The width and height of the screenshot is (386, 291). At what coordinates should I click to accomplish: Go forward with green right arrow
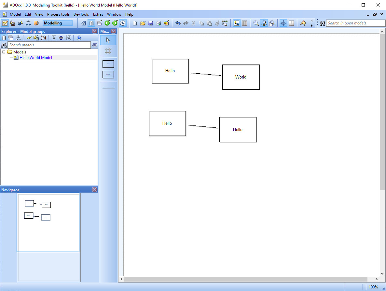tap(115, 23)
